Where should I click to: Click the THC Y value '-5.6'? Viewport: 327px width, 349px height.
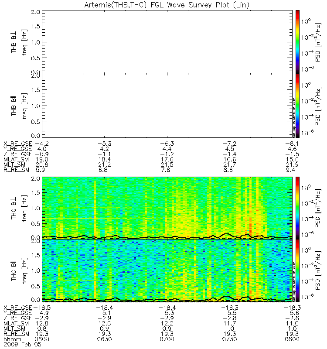coord(292,313)
